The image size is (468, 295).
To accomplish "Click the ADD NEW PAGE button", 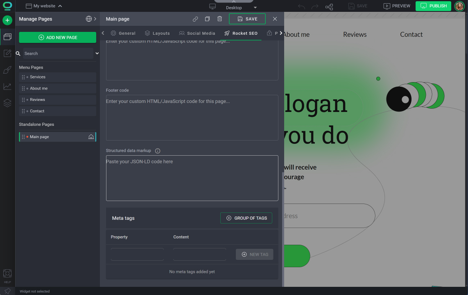I will pyautogui.click(x=58, y=37).
